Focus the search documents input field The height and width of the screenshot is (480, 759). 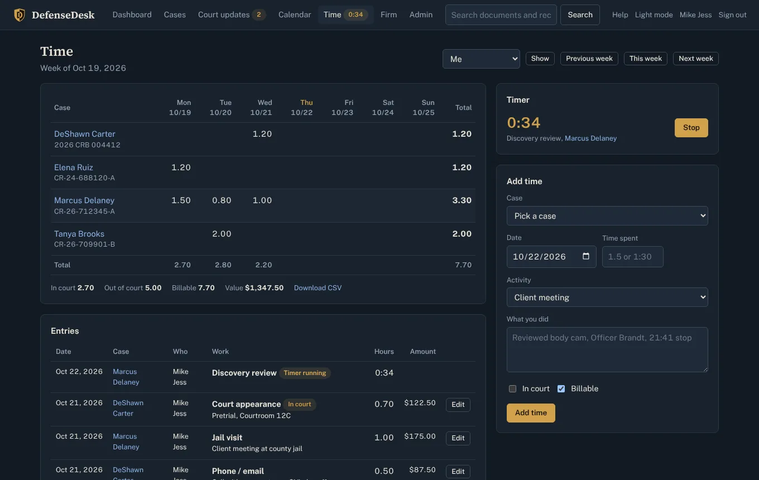point(501,15)
